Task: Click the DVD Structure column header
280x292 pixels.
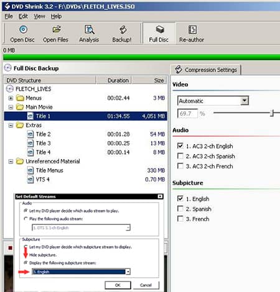Action: 50,80
